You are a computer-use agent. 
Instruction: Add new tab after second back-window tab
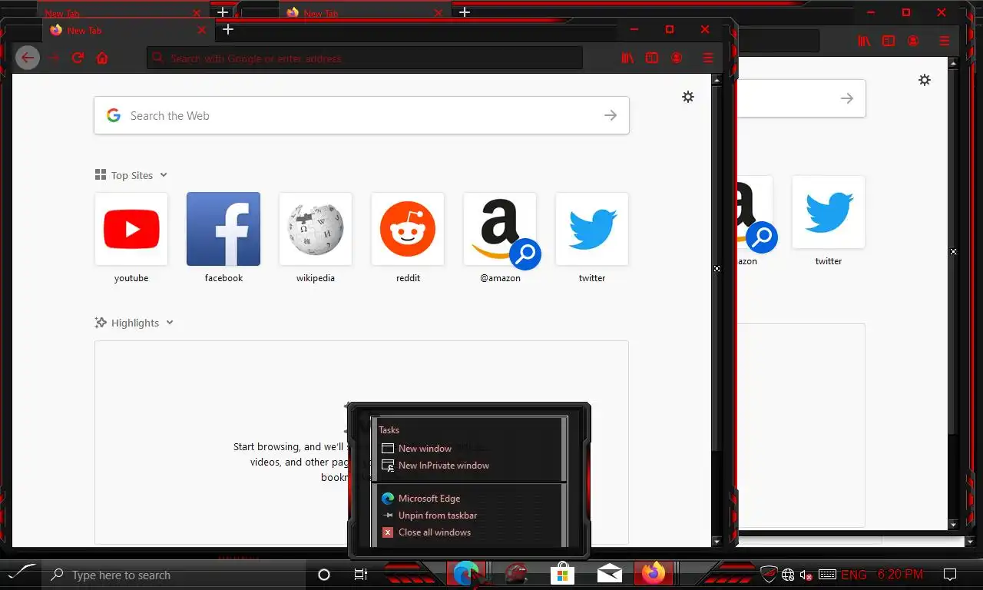click(x=464, y=12)
